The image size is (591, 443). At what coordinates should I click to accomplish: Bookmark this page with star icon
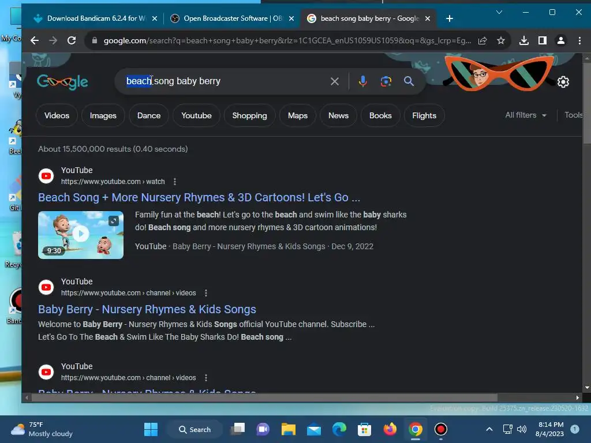[x=500, y=40]
